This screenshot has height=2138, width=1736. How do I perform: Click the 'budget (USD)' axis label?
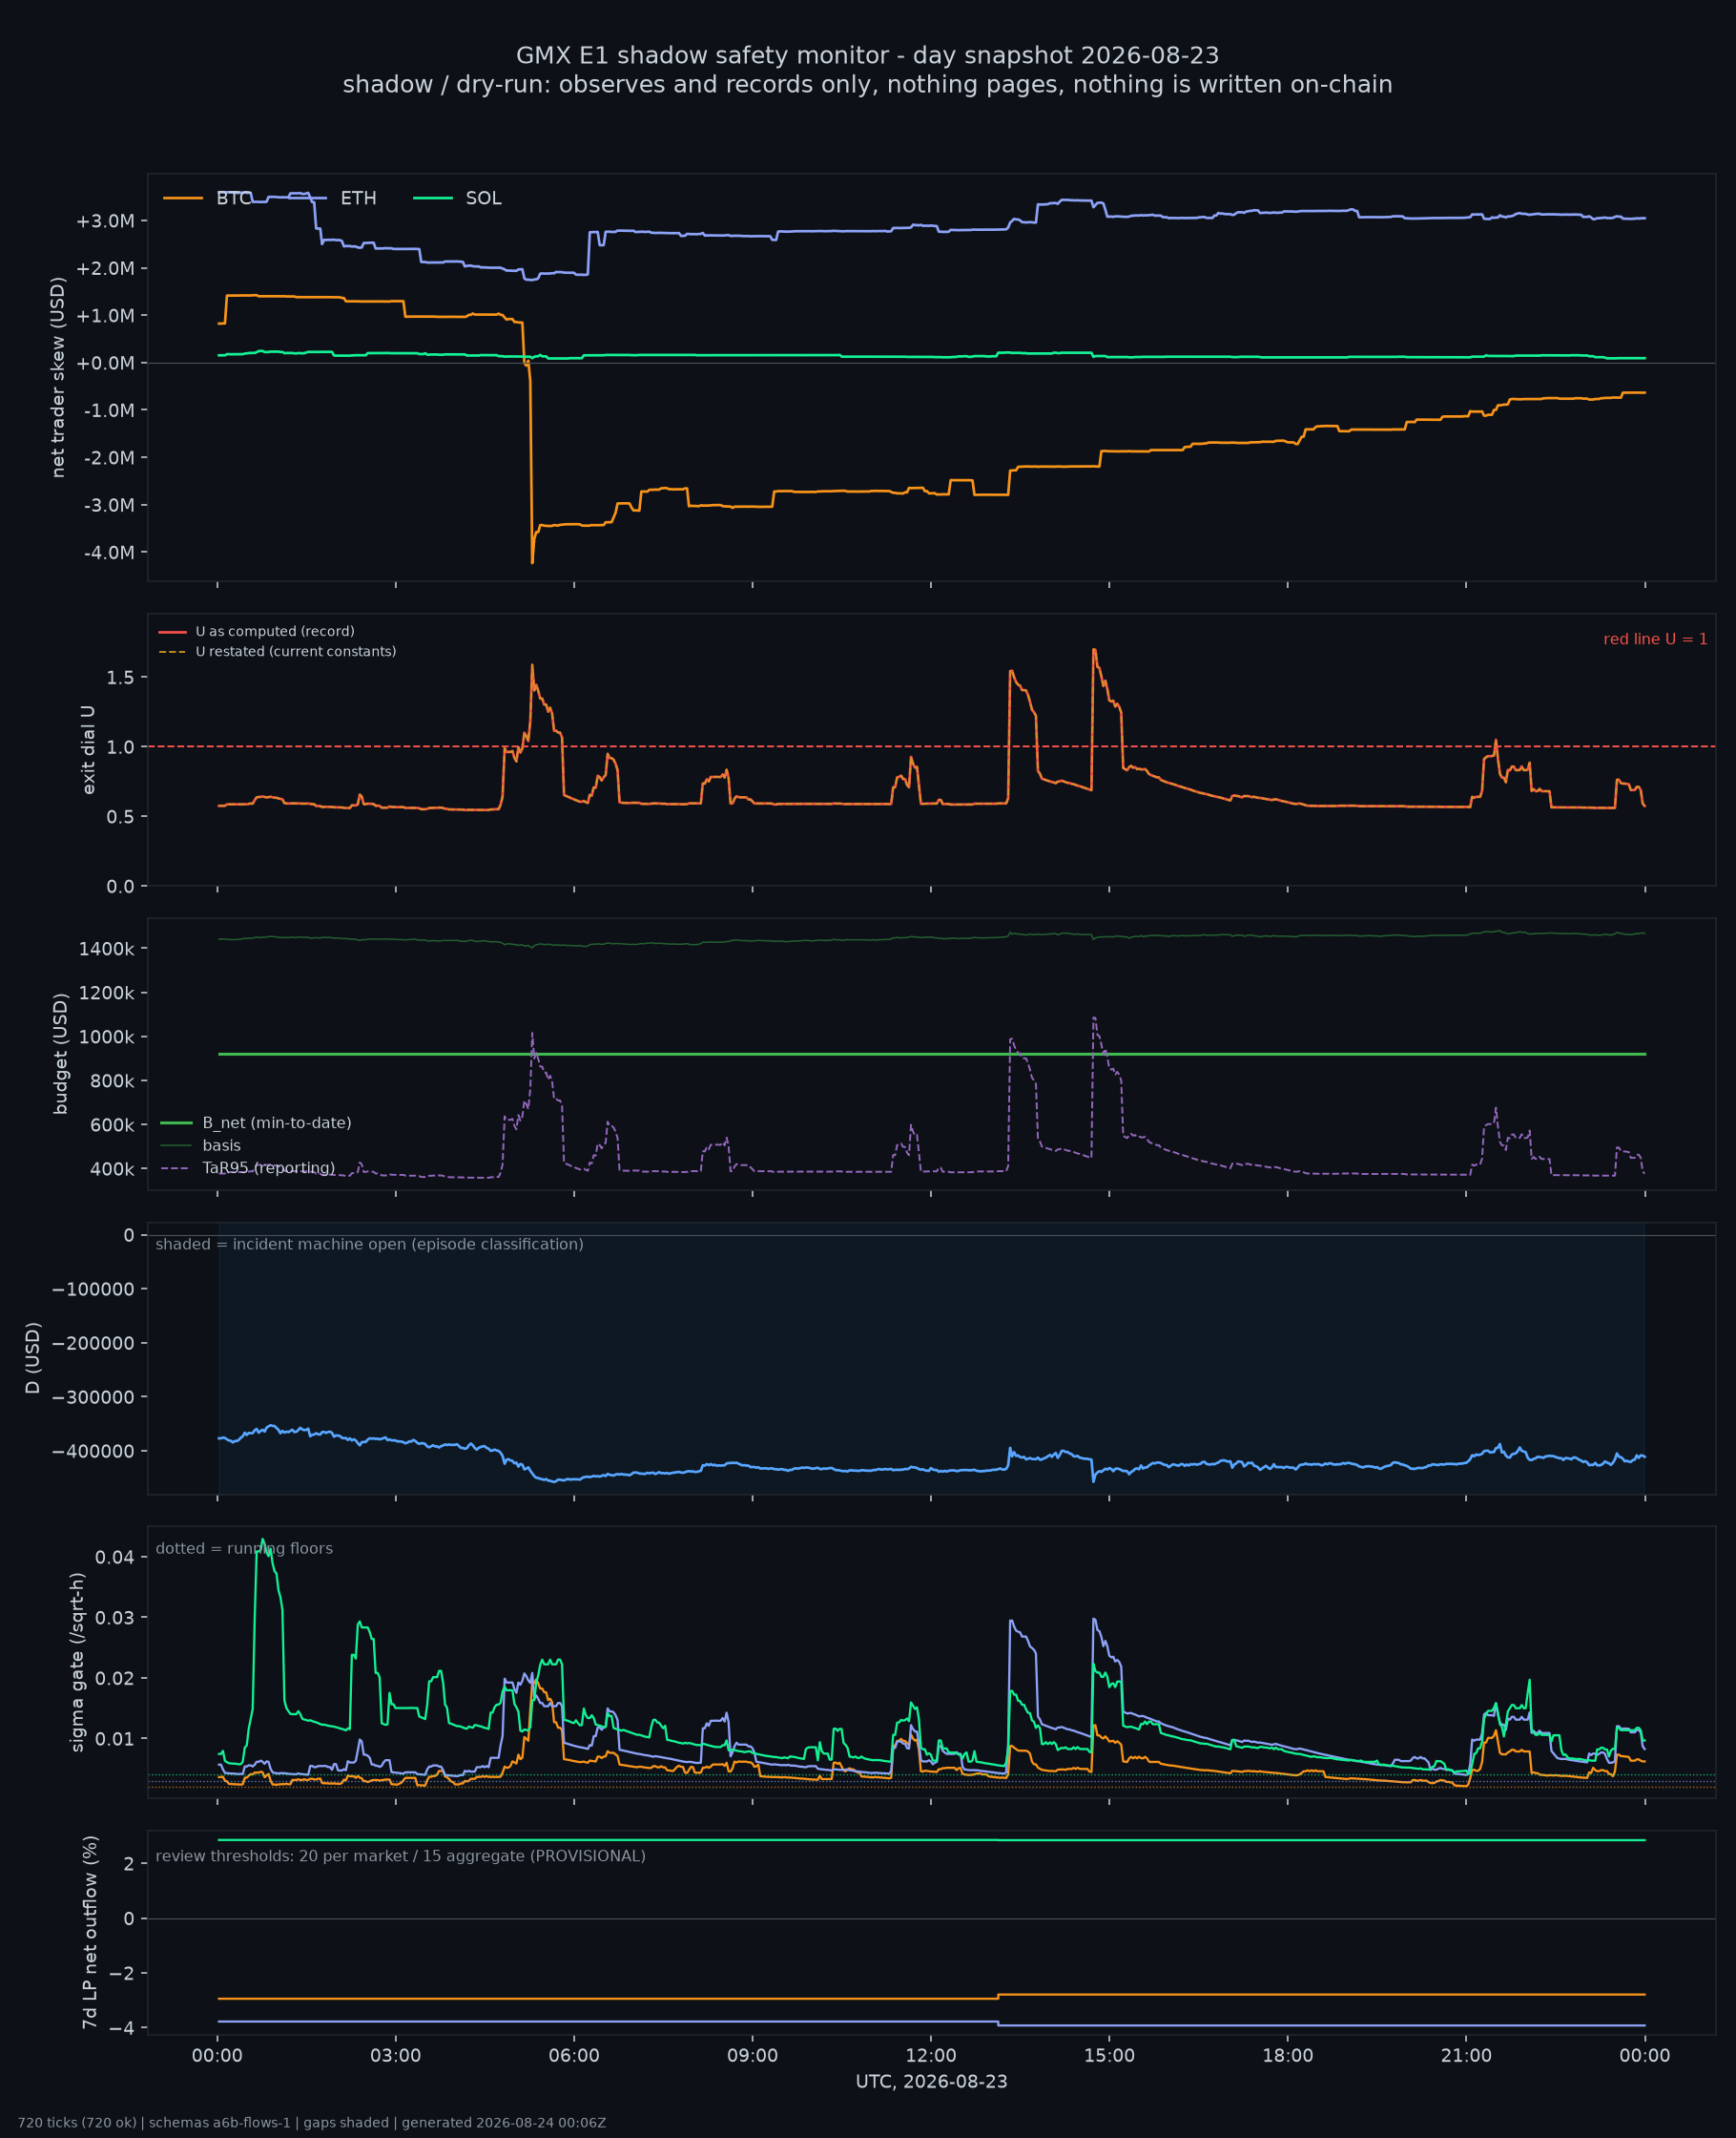pyautogui.click(x=60, y=1054)
